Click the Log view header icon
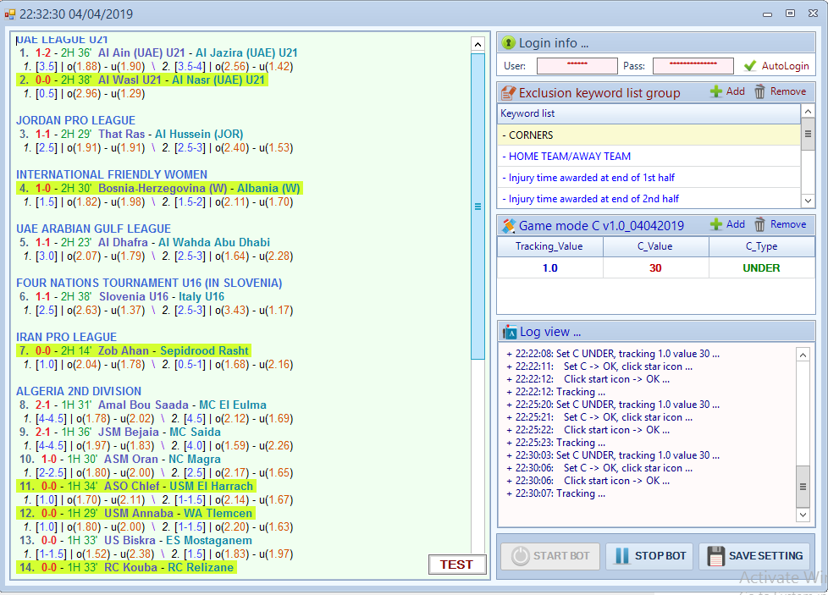Viewport: 828px width, 595px height. coord(509,332)
